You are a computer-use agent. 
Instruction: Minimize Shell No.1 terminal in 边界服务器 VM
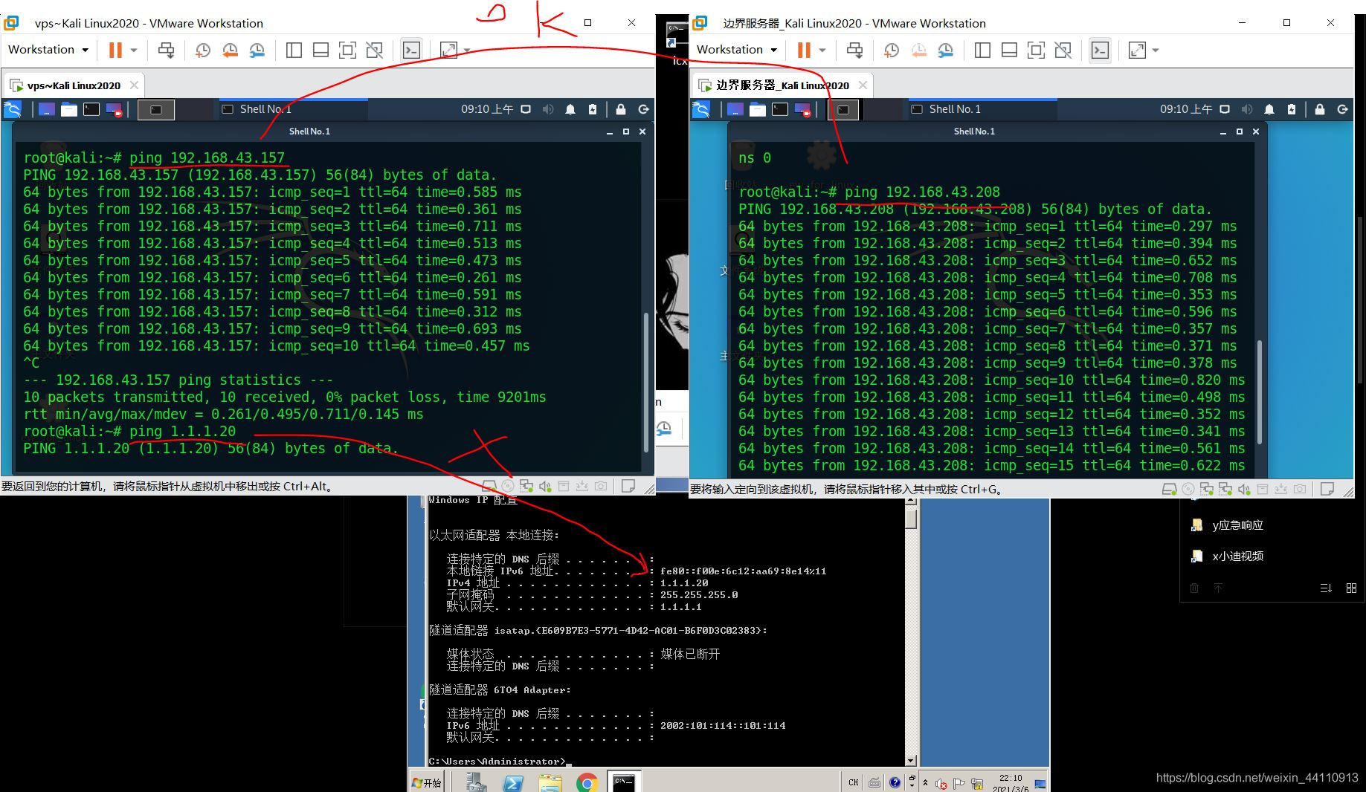click(x=1222, y=132)
